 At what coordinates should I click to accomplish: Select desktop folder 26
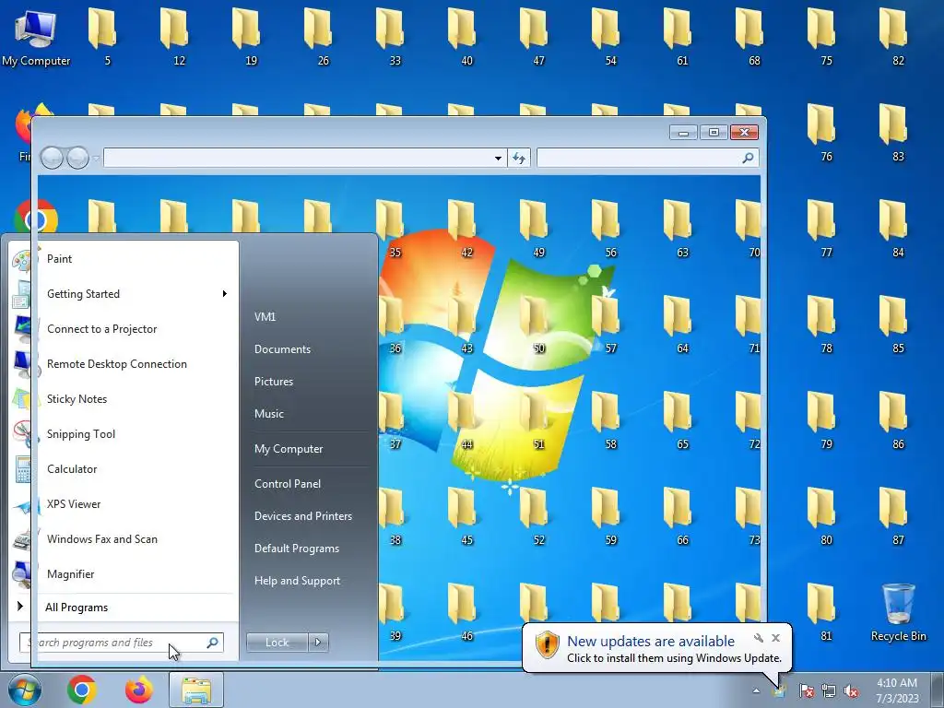coord(318,37)
